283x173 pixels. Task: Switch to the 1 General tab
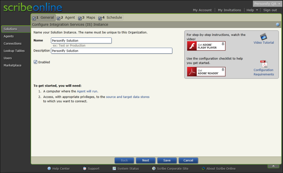(x=43, y=18)
